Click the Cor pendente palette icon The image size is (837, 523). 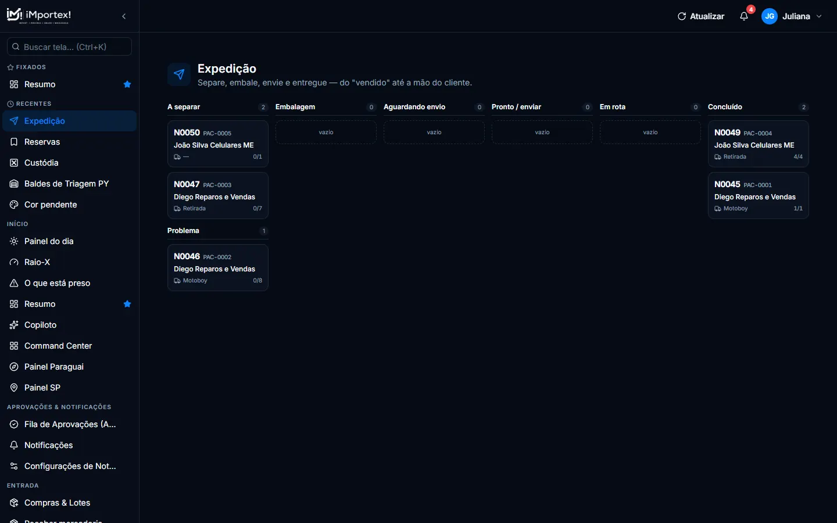(x=14, y=205)
